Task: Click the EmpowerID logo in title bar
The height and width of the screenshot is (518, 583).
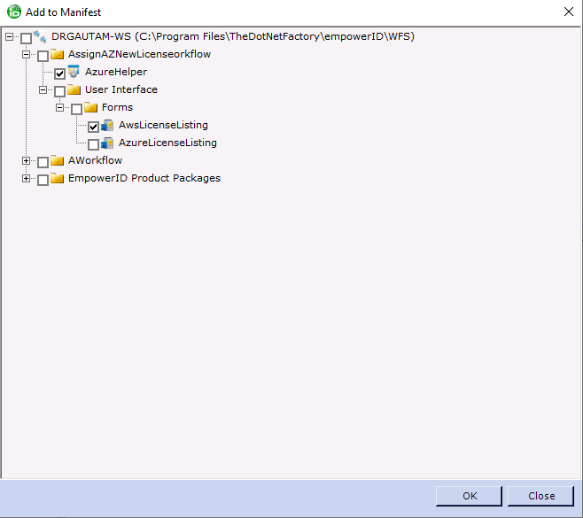Action: pos(14,12)
